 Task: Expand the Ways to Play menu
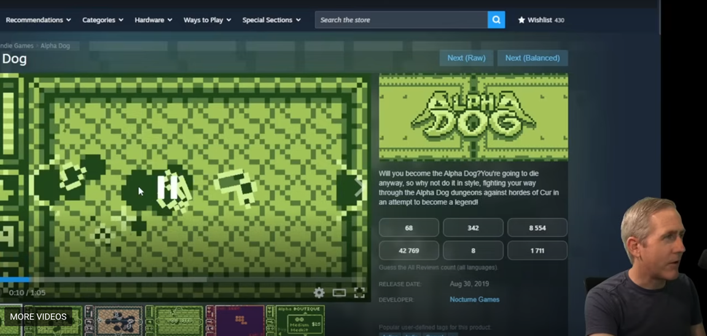(x=207, y=20)
